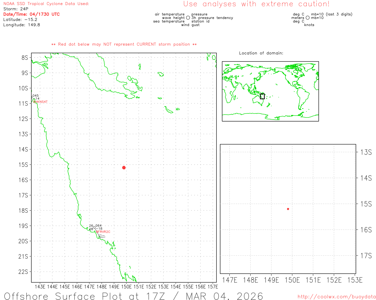Click the black domain box on world map
Screen dimensions: 376x300
(x=262, y=96)
